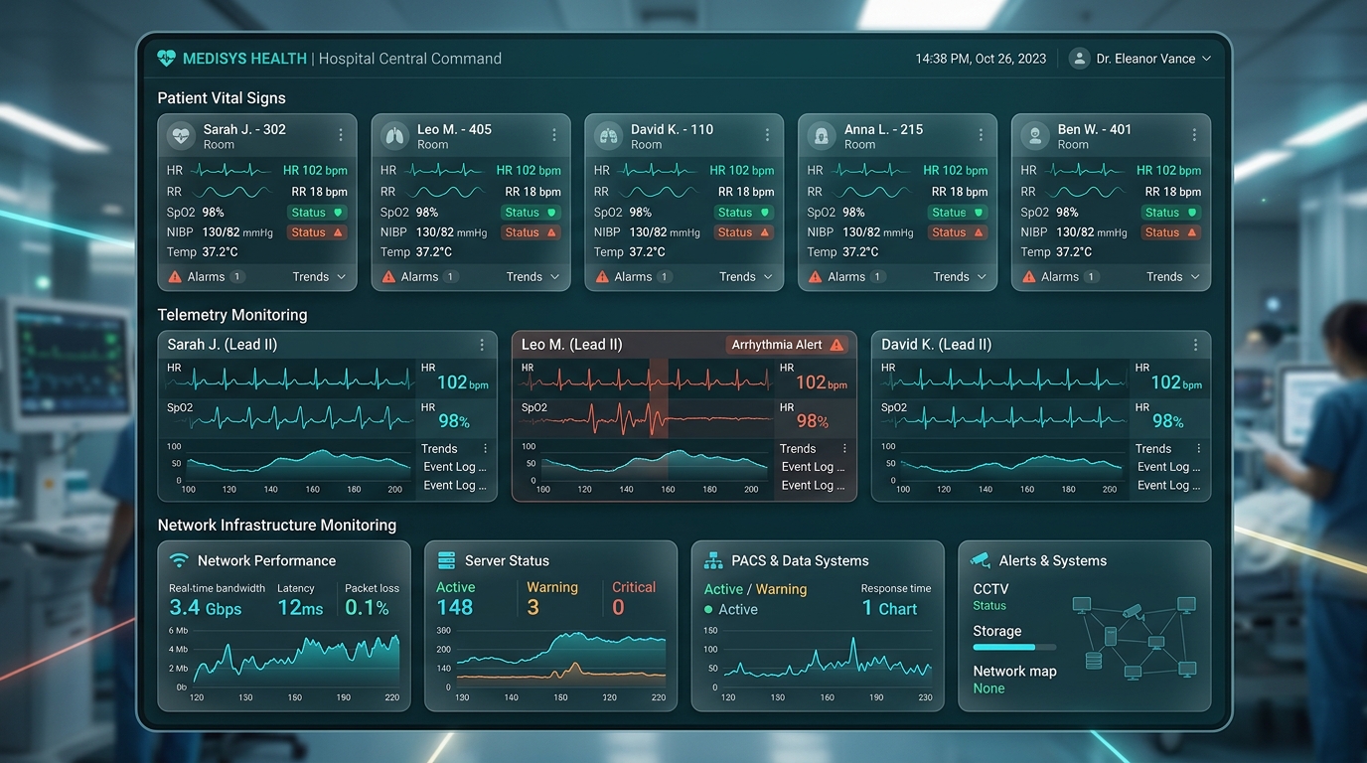The width and height of the screenshot is (1367, 763).
Task: Open kebab menu on Sarah J. (Lead II) panel
Action: [482, 345]
